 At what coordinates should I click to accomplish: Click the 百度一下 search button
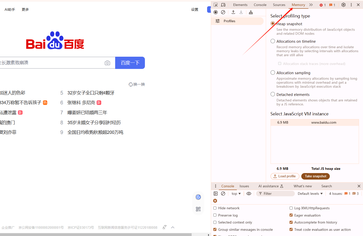point(130,63)
